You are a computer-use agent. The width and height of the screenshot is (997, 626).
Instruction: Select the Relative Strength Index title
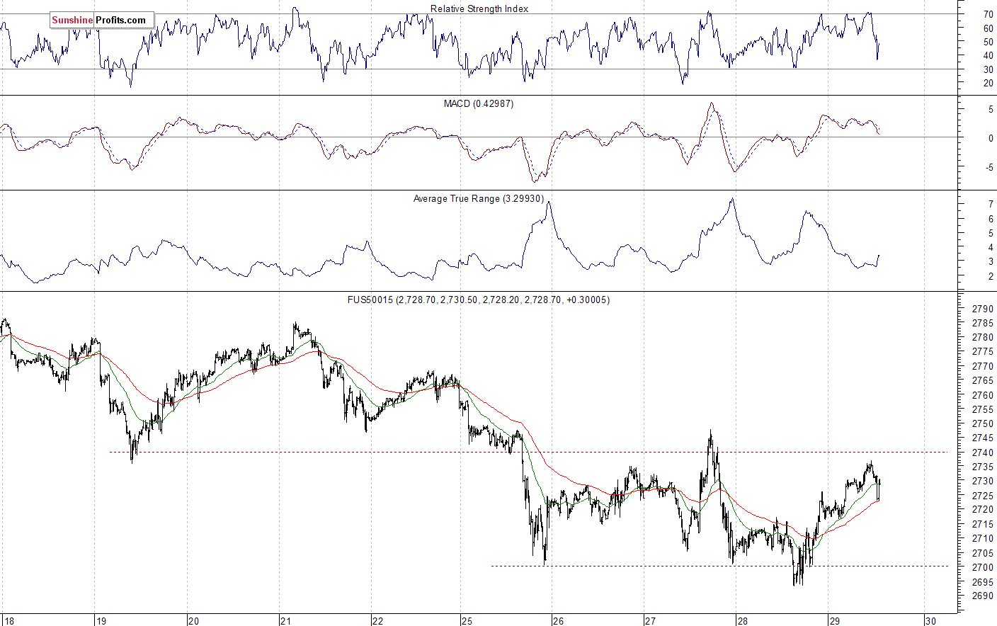point(479,8)
